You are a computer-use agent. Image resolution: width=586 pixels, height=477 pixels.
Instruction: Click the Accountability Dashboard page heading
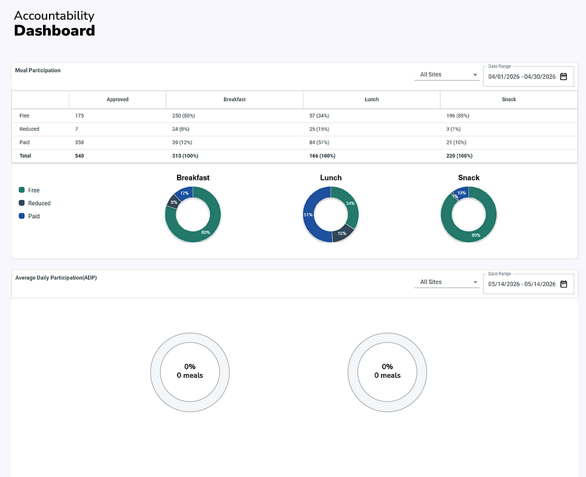click(54, 23)
